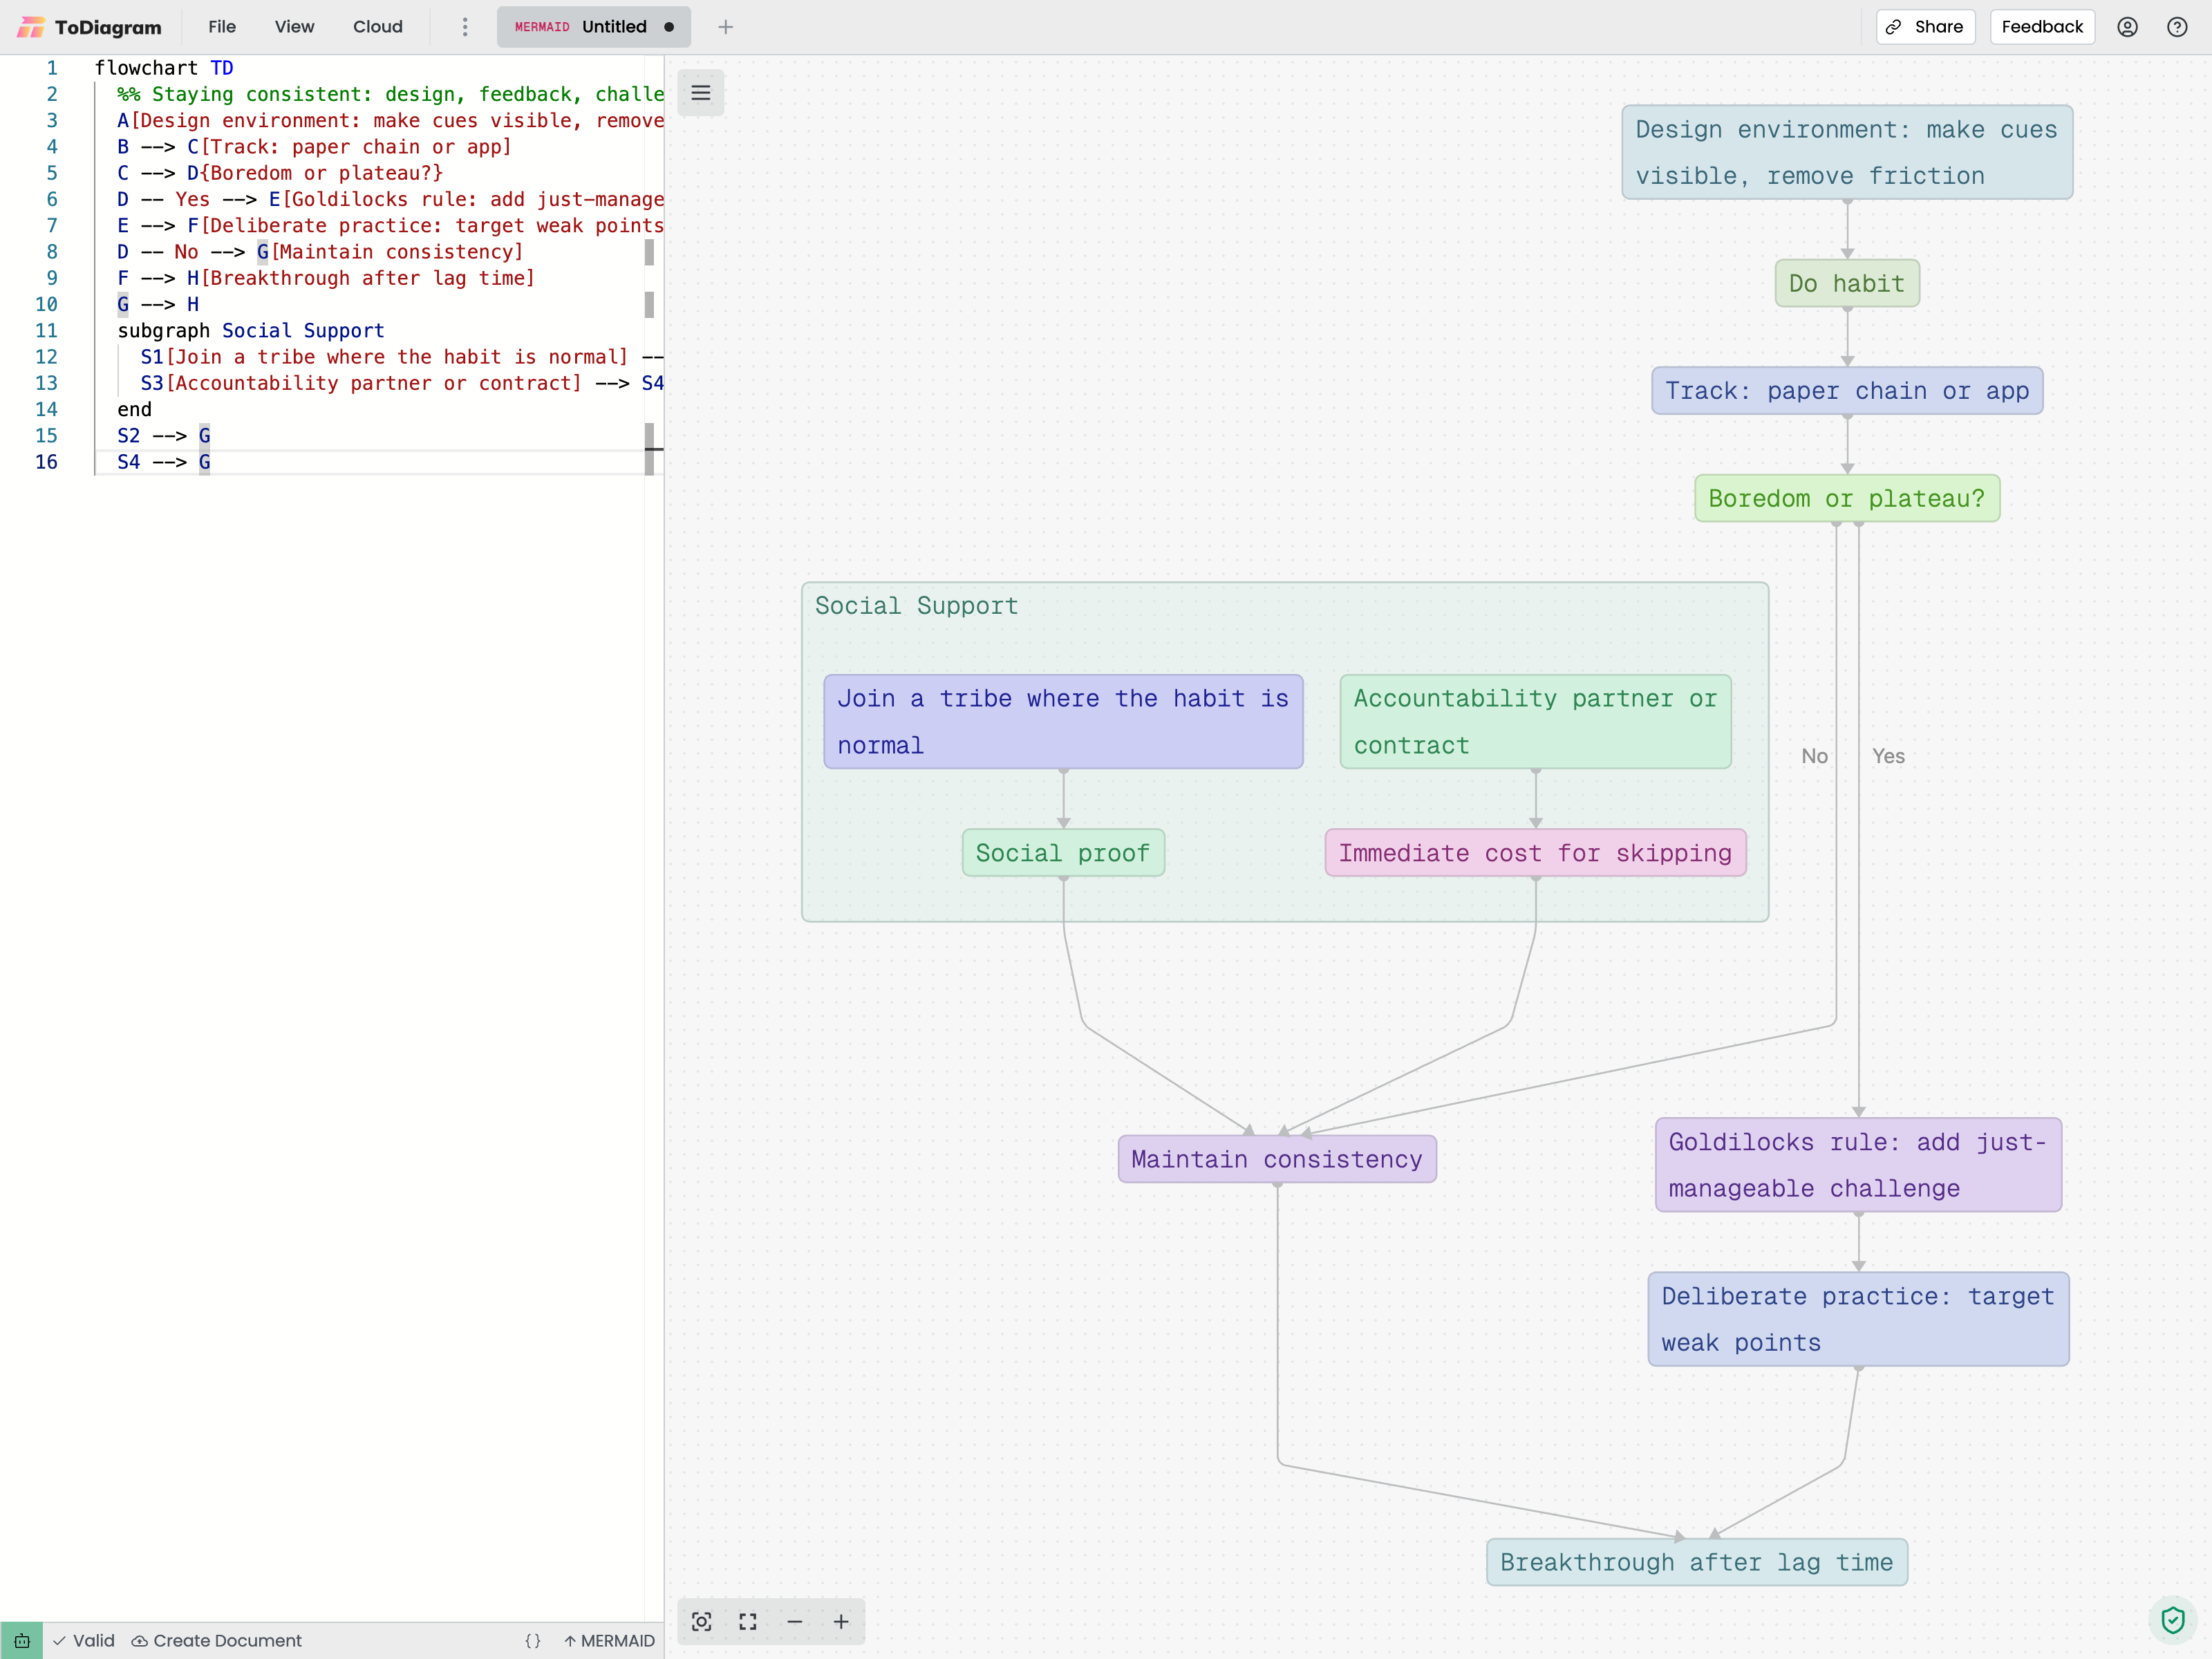Open the Cloud menu
Image resolution: width=2212 pixels, height=1659 pixels.
tap(378, 27)
